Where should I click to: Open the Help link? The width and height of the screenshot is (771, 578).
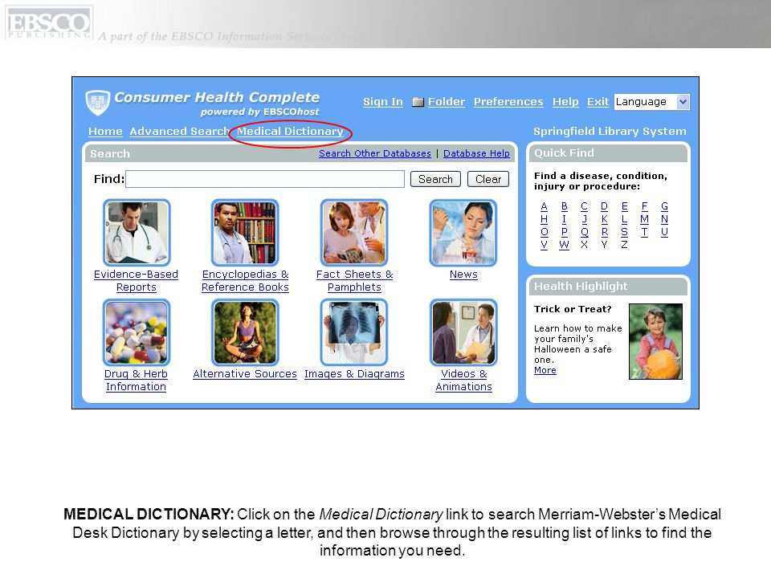tap(565, 102)
